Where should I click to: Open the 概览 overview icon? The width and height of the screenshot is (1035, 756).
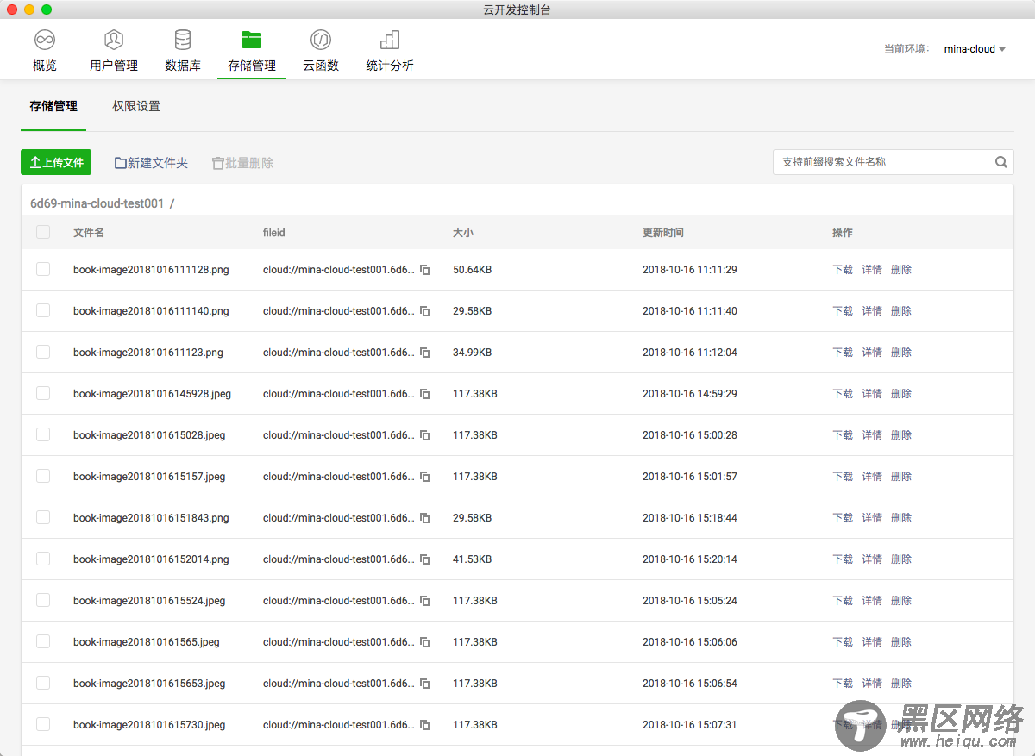[45, 40]
